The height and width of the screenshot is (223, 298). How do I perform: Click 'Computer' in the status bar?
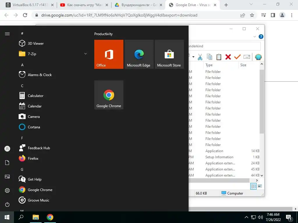tap(232, 193)
